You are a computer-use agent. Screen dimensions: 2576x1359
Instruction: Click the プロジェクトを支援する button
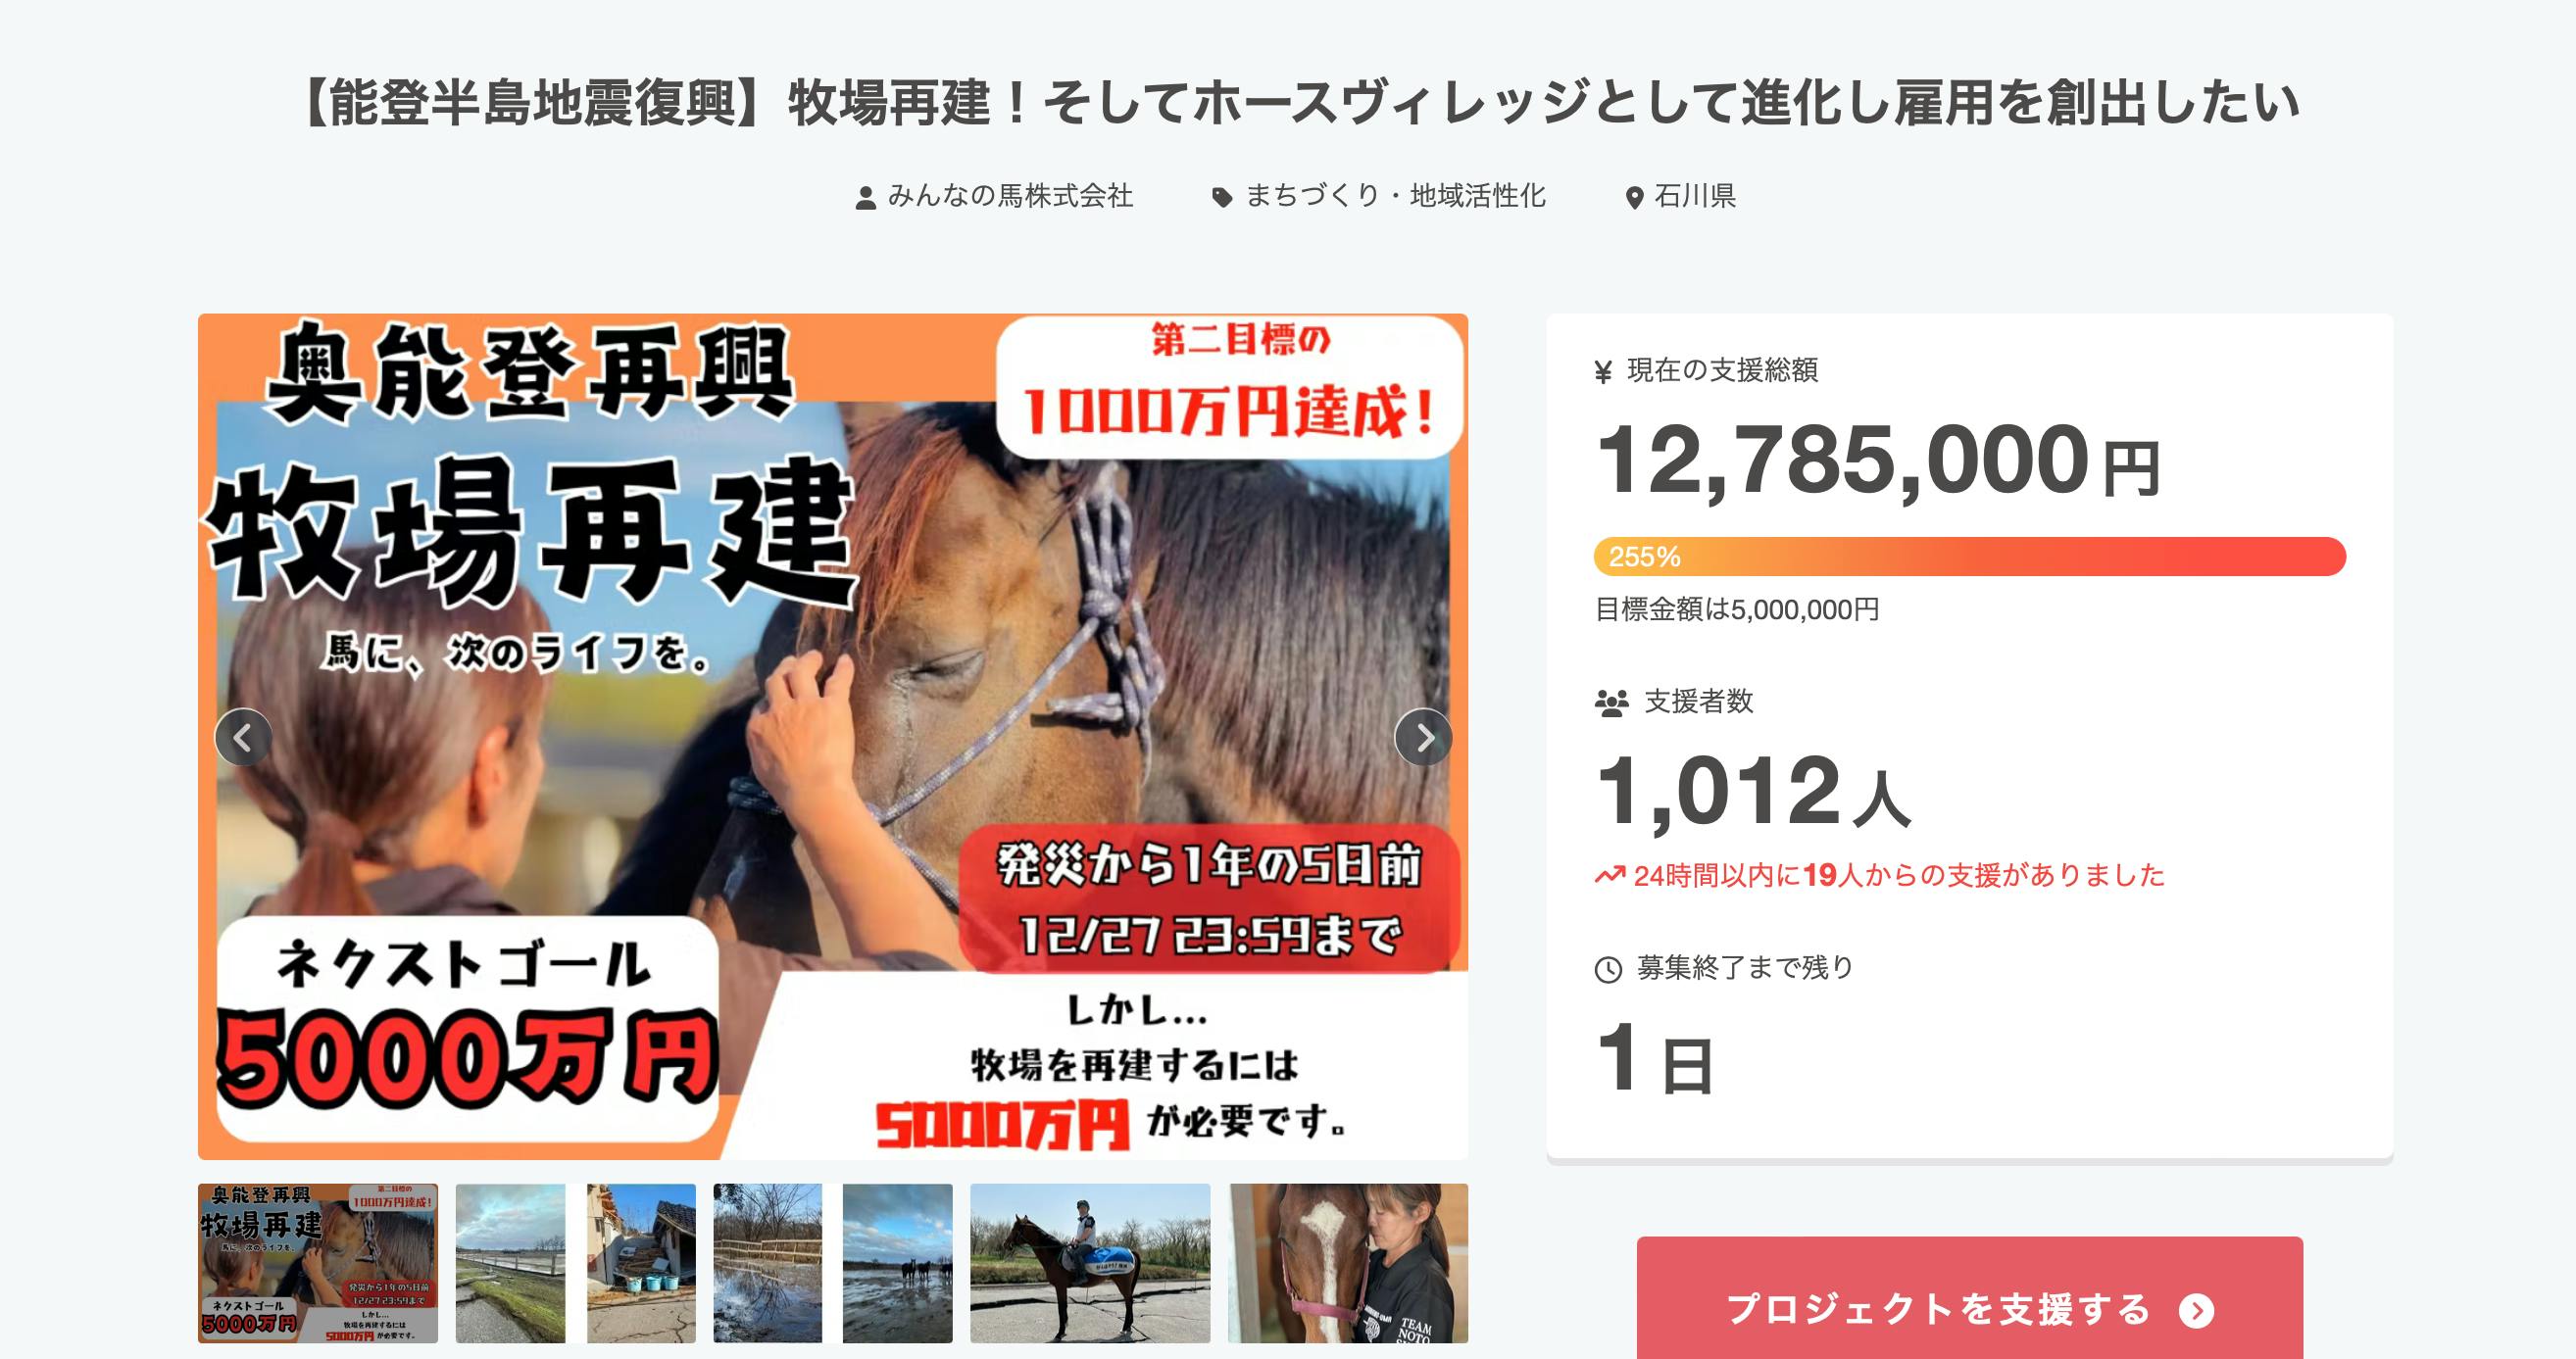pos(1970,1298)
